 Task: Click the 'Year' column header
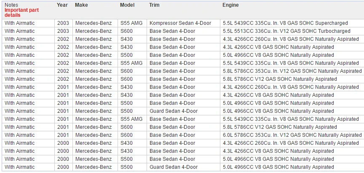coord(62,5)
